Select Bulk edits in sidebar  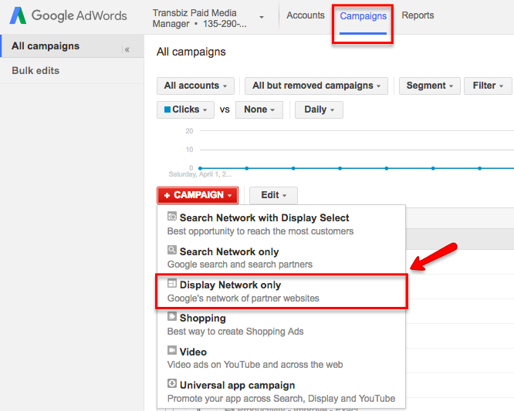[36, 71]
